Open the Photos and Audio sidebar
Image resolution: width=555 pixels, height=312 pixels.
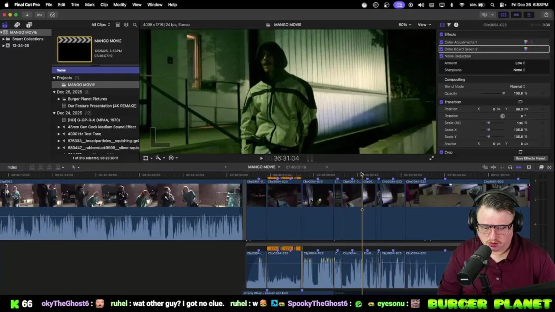[x=17, y=25]
